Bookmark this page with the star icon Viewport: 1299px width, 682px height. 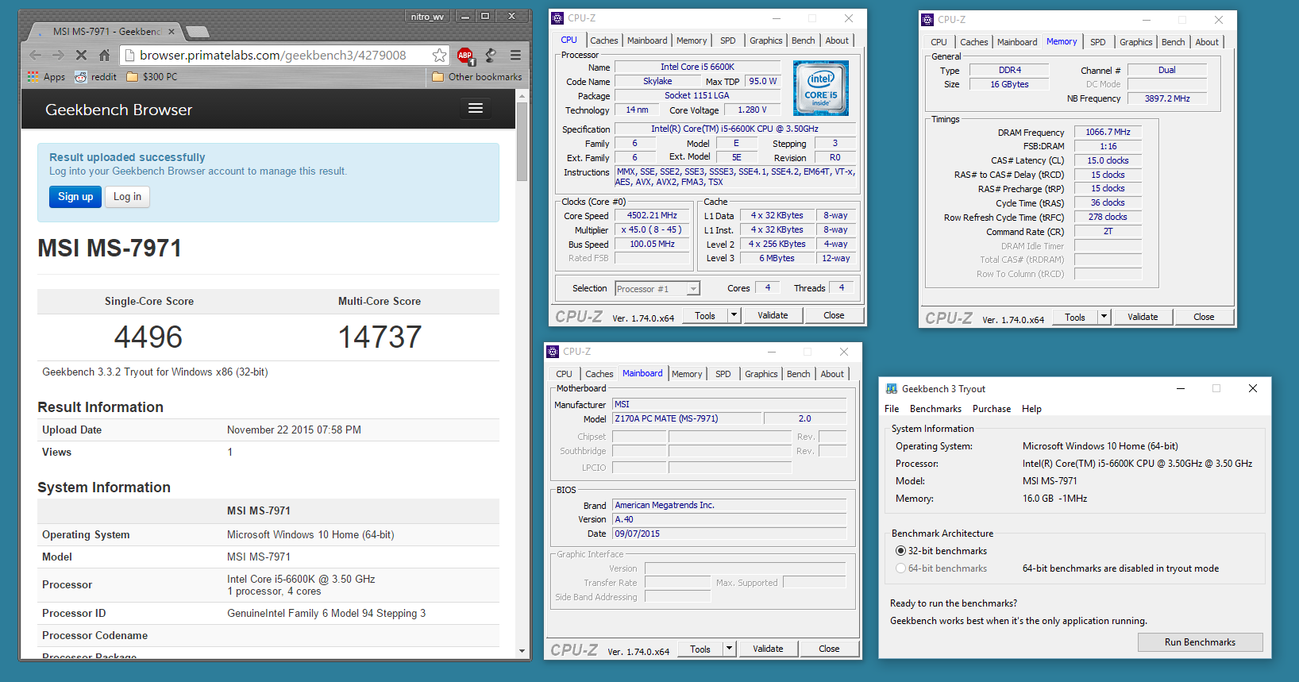(439, 55)
